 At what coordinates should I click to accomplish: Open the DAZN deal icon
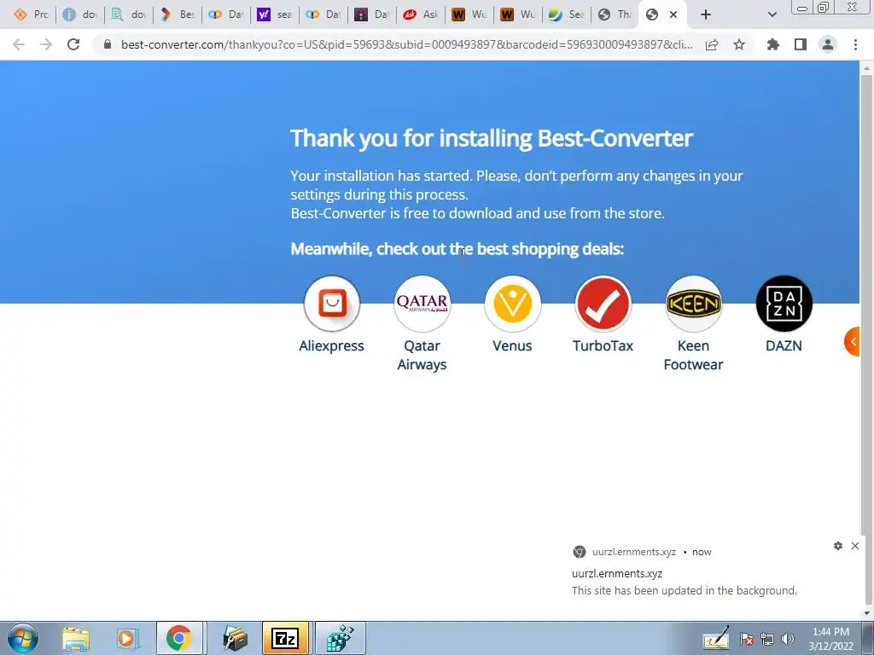pyautogui.click(x=784, y=304)
